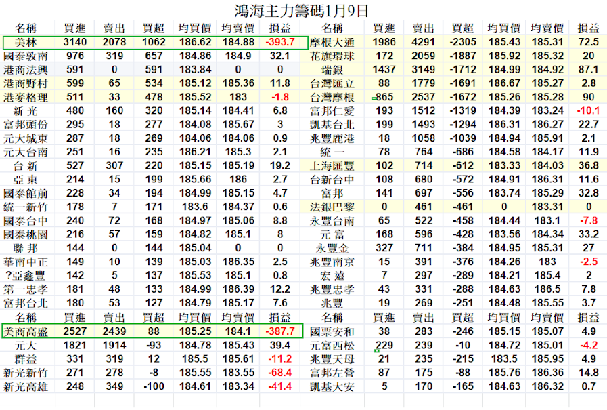The width and height of the screenshot is (607, 410).
Task: Click 瑞銀's 賣出 value 3149
Action: click(423, 69)
